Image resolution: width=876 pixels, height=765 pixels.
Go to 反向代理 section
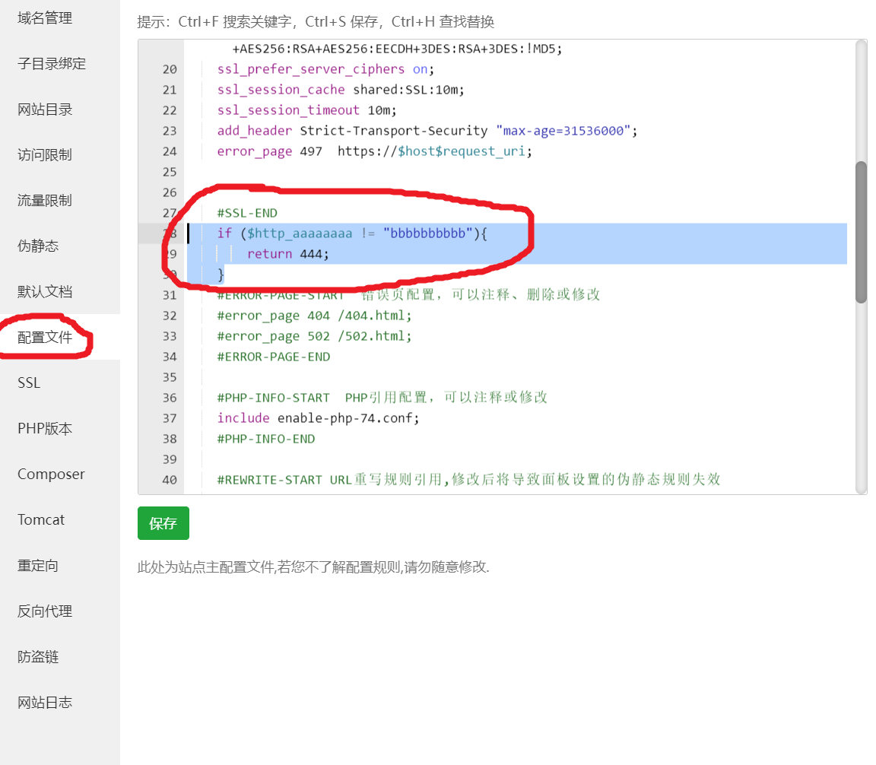[x=45, y=611]
